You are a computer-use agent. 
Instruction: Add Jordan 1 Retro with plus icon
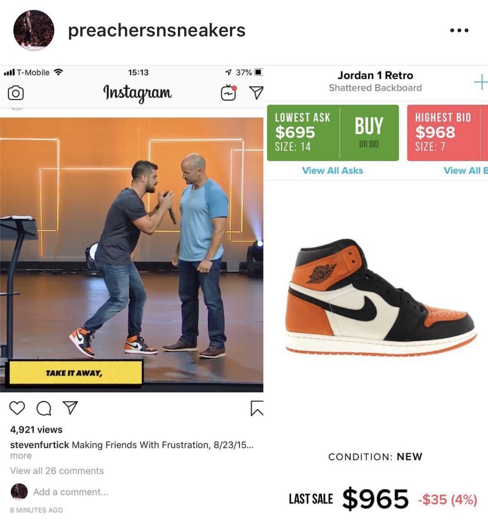[x=481, y=82]
